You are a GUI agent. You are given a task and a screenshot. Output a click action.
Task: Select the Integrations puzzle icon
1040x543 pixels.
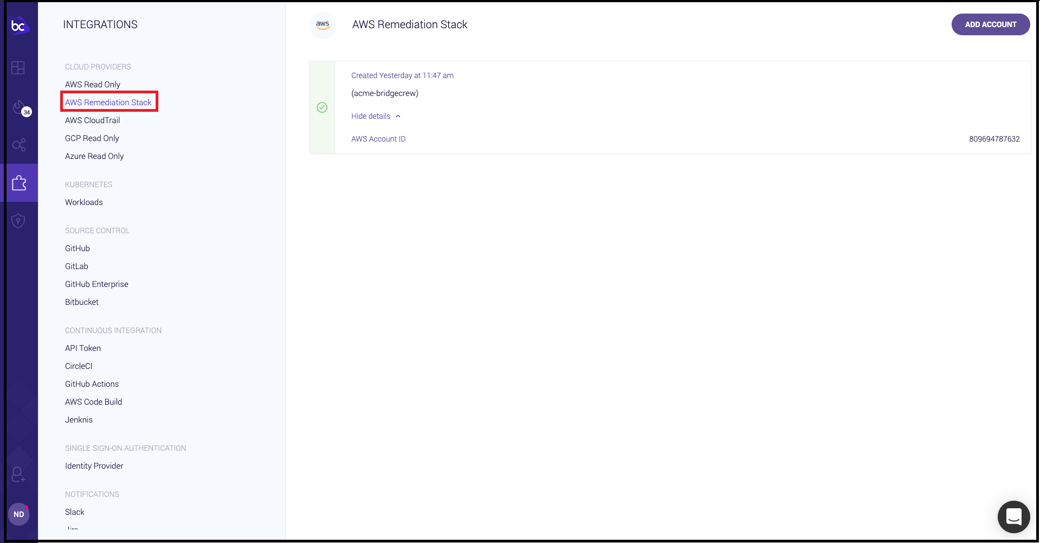click(19, 183)
